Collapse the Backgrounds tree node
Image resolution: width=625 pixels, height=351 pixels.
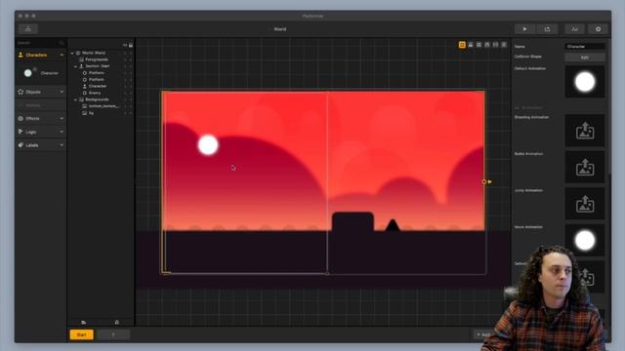point(75,99)
